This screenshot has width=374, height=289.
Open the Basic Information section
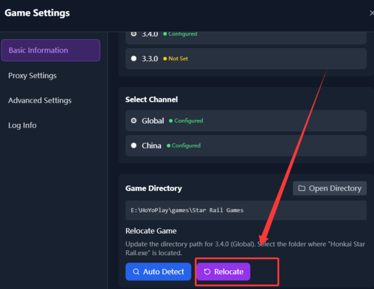[x=50, y=50]
